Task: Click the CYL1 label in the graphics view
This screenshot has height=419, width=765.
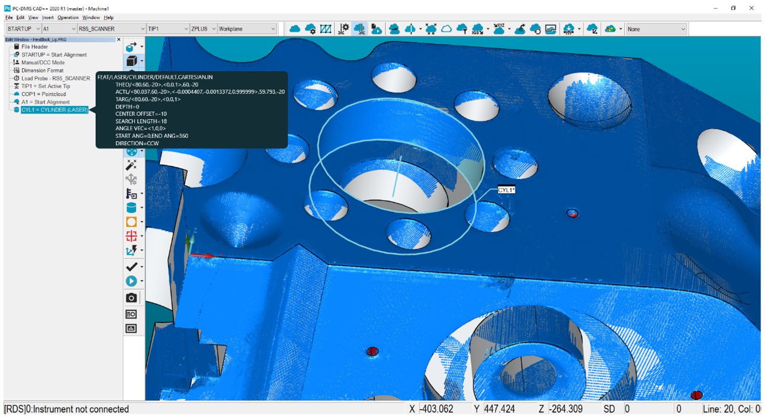Action: point(507,190)
